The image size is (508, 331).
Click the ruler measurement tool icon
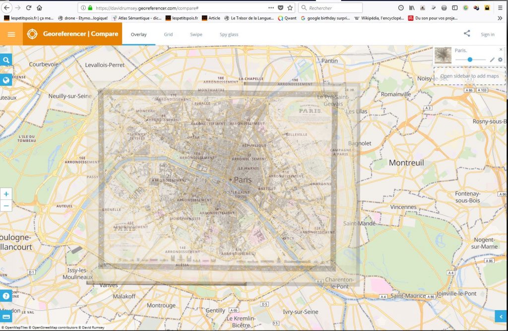pyautogui.click(x=6, y=316)
